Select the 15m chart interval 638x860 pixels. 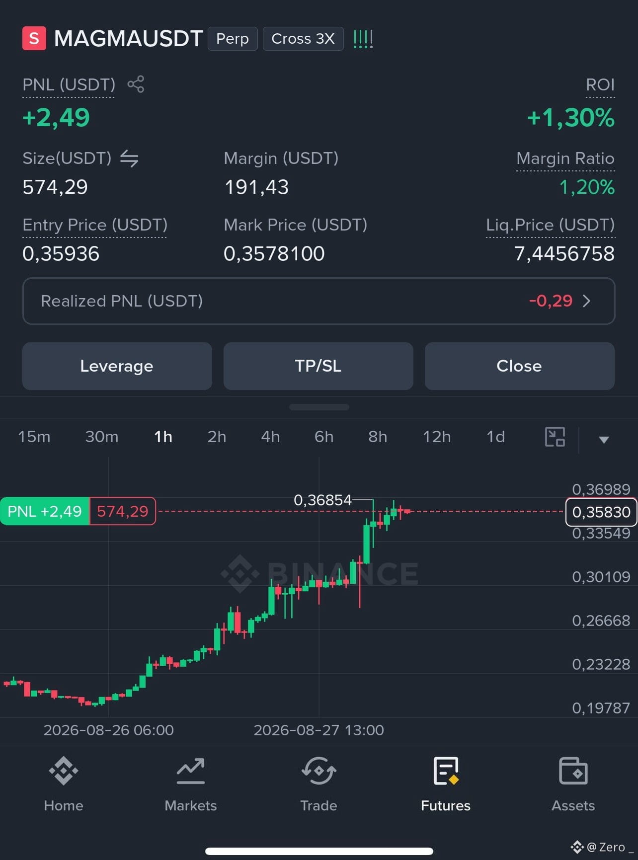pyautogui.click(x=34, y=437)
